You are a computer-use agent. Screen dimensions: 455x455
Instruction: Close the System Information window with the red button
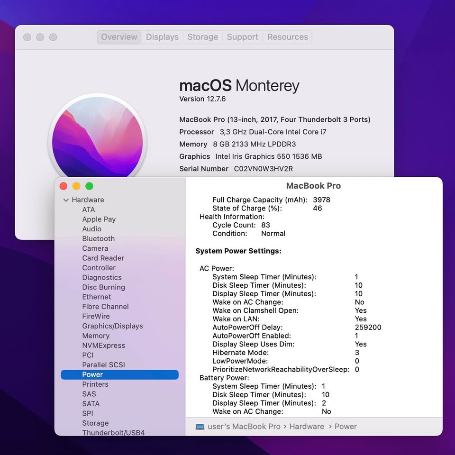pyautogui.click(x=63, y=186)
